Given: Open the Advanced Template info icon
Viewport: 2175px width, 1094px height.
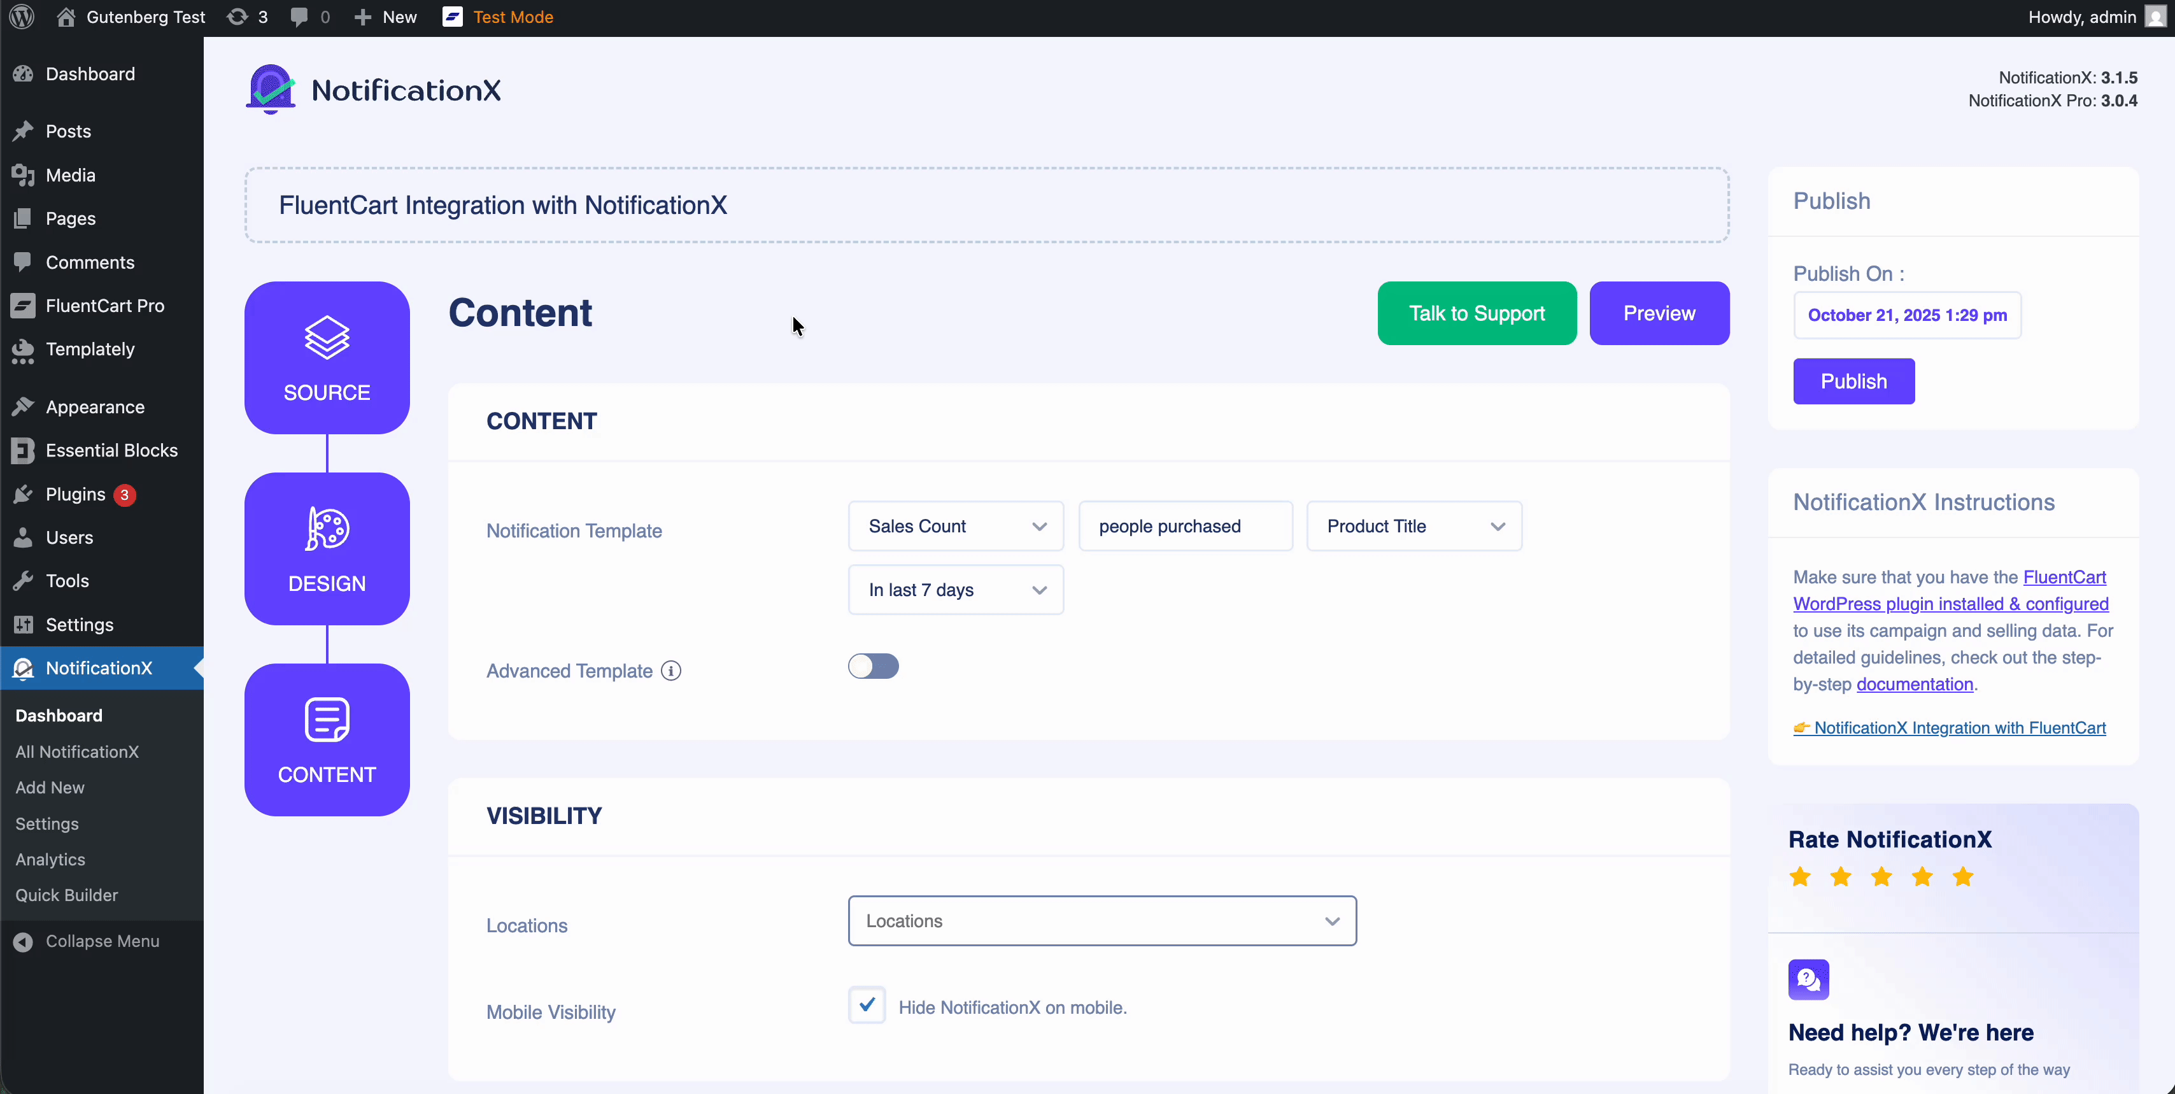Looking at the screenshot, I should [x=671, y=671].
